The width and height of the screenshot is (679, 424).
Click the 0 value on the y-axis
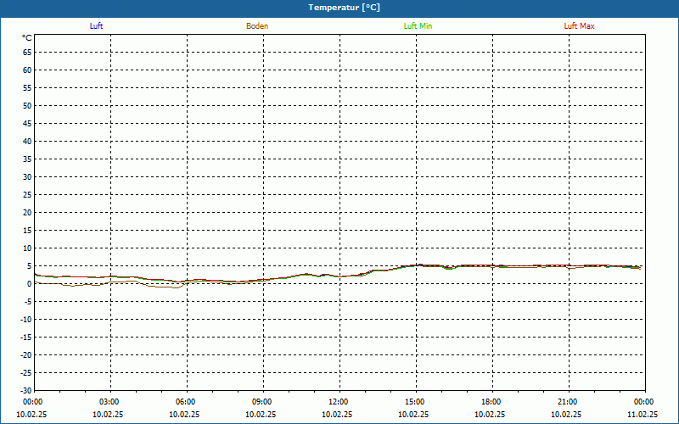(x=30, y=284)
